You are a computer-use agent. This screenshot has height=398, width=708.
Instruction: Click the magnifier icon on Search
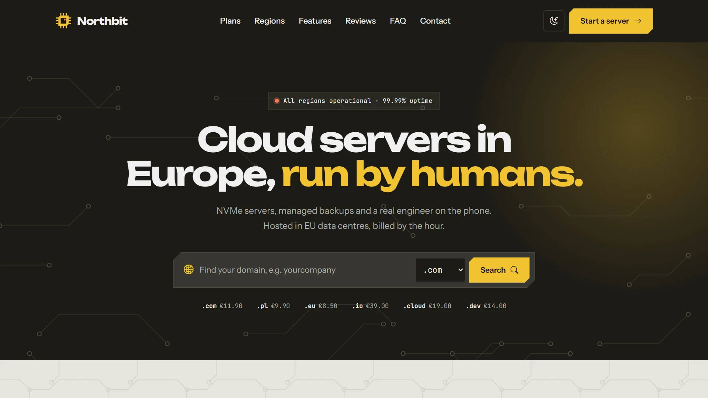[514, 270]
